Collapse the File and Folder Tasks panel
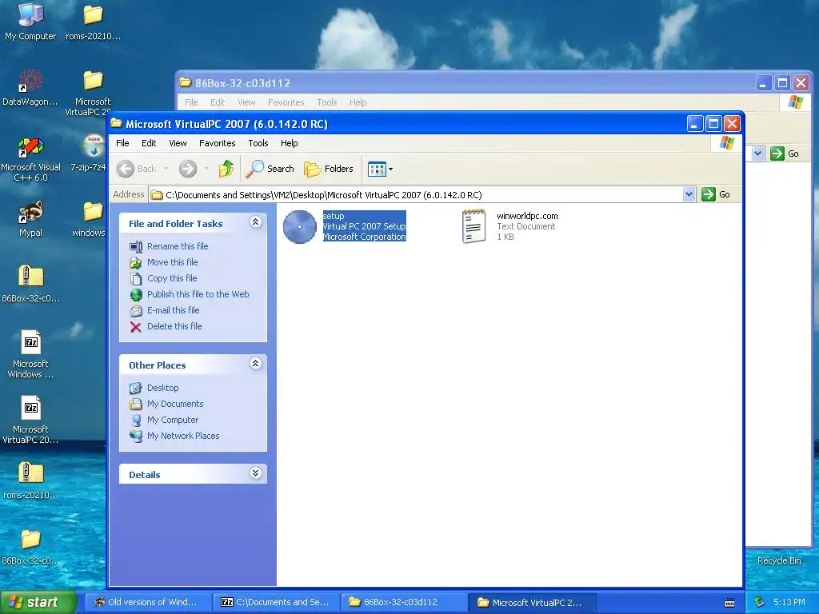This screenshot has height=614, width=819. coord(255,222)
